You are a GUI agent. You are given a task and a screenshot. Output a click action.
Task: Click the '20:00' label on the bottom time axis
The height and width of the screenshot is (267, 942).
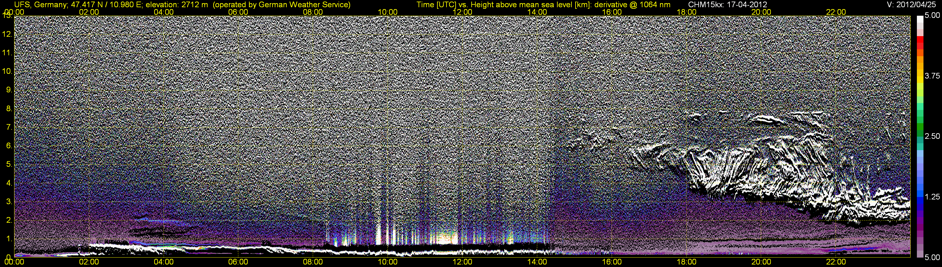tap(761, 262)
